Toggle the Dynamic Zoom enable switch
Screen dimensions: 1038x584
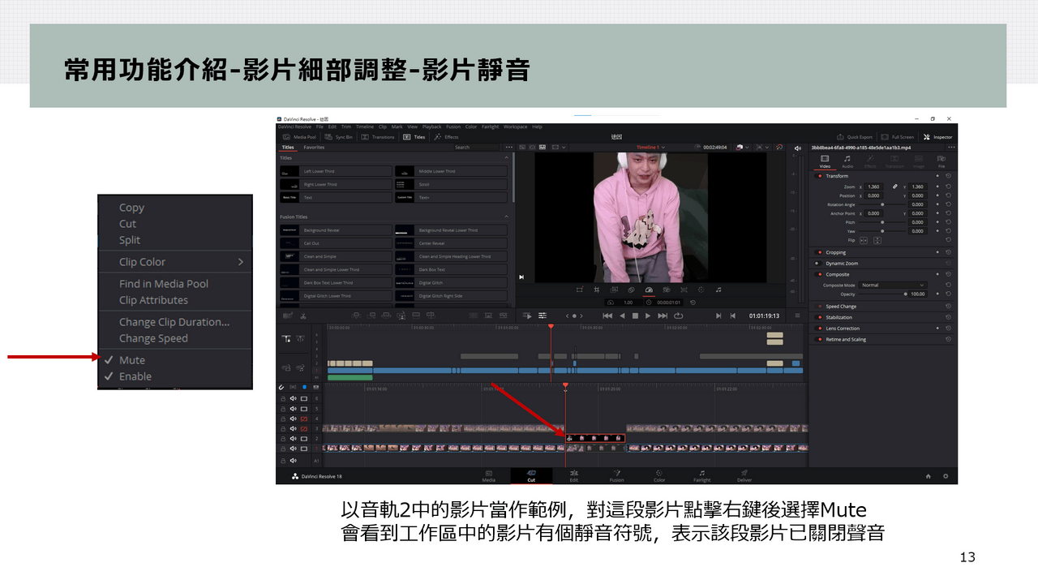click(819, 264)
